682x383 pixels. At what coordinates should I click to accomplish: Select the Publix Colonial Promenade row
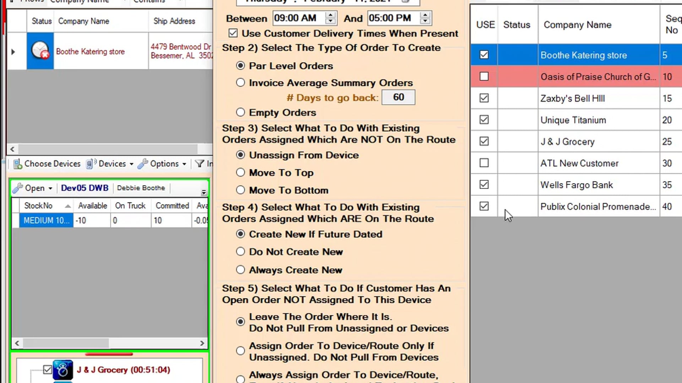[576, 206]
